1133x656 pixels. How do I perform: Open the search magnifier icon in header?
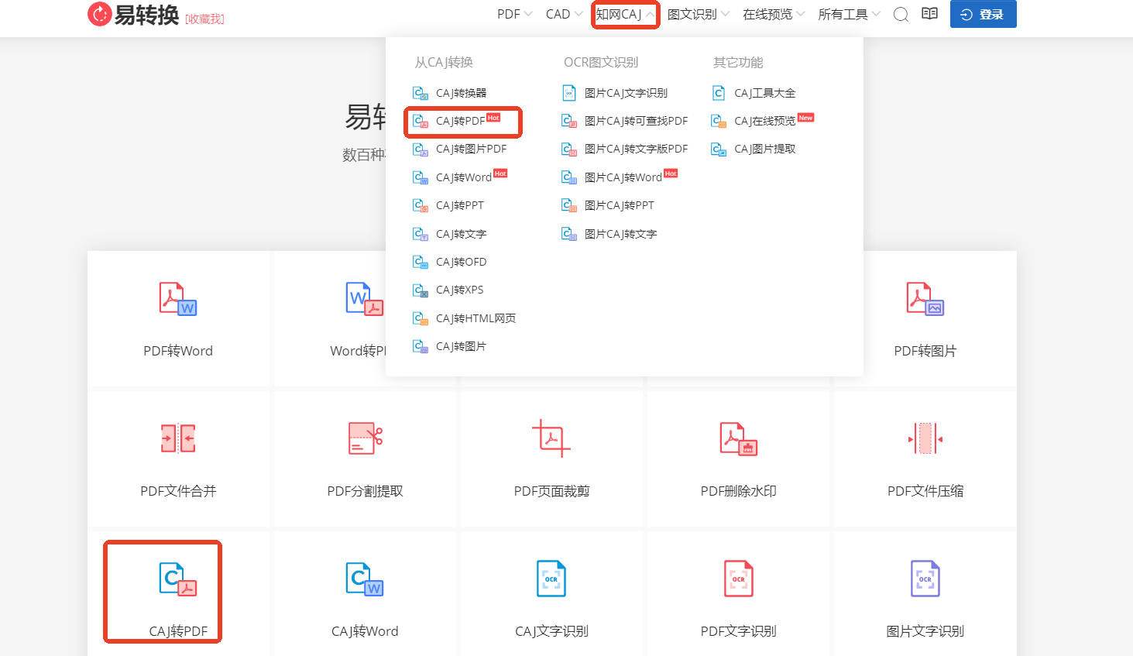[901, 15]
